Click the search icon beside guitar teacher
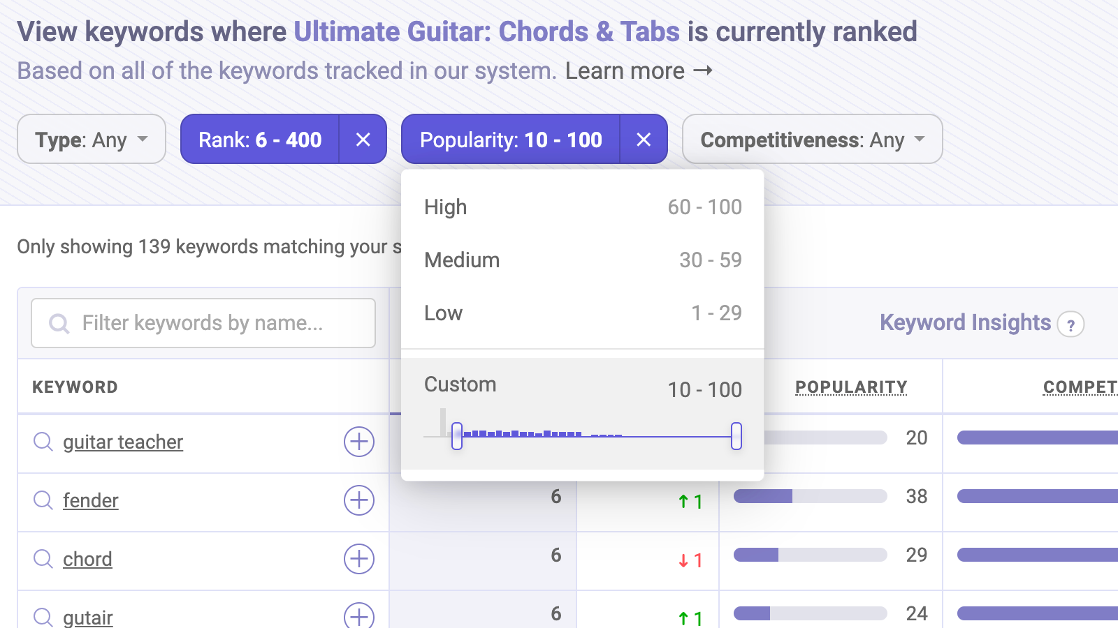The height and width of the screenshot is (628, 1118). click(43, 442)
